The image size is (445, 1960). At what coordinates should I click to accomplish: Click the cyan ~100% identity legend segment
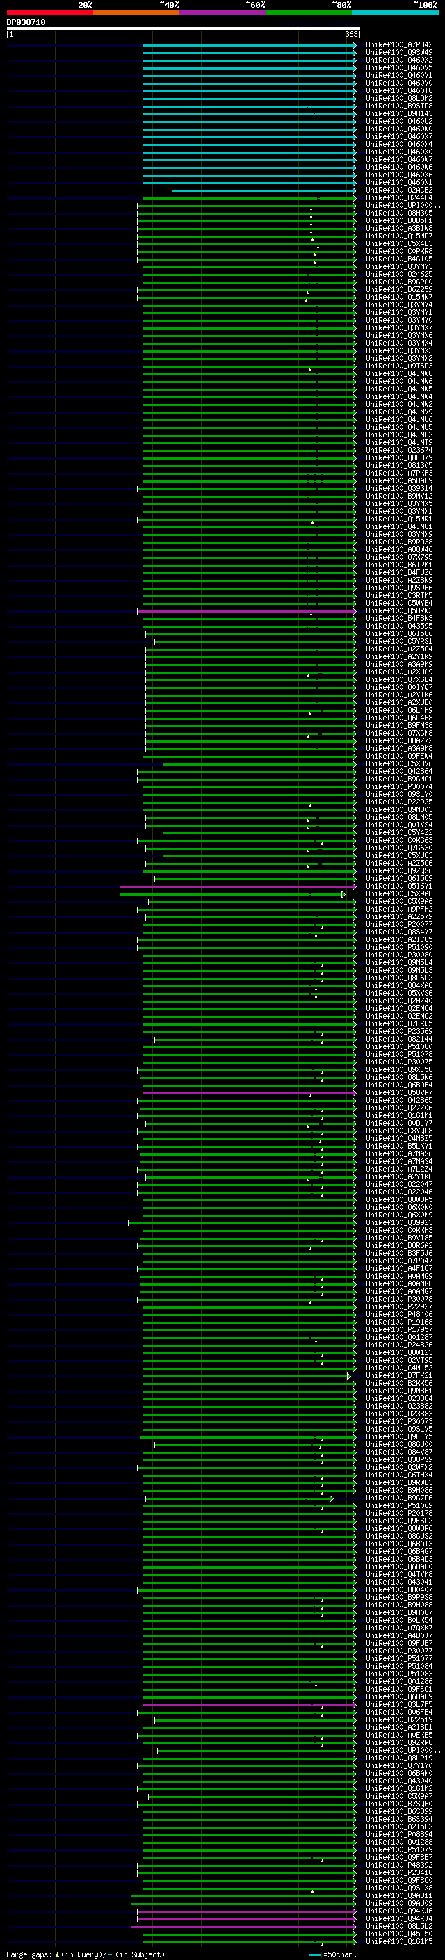[x=395, y=13]
